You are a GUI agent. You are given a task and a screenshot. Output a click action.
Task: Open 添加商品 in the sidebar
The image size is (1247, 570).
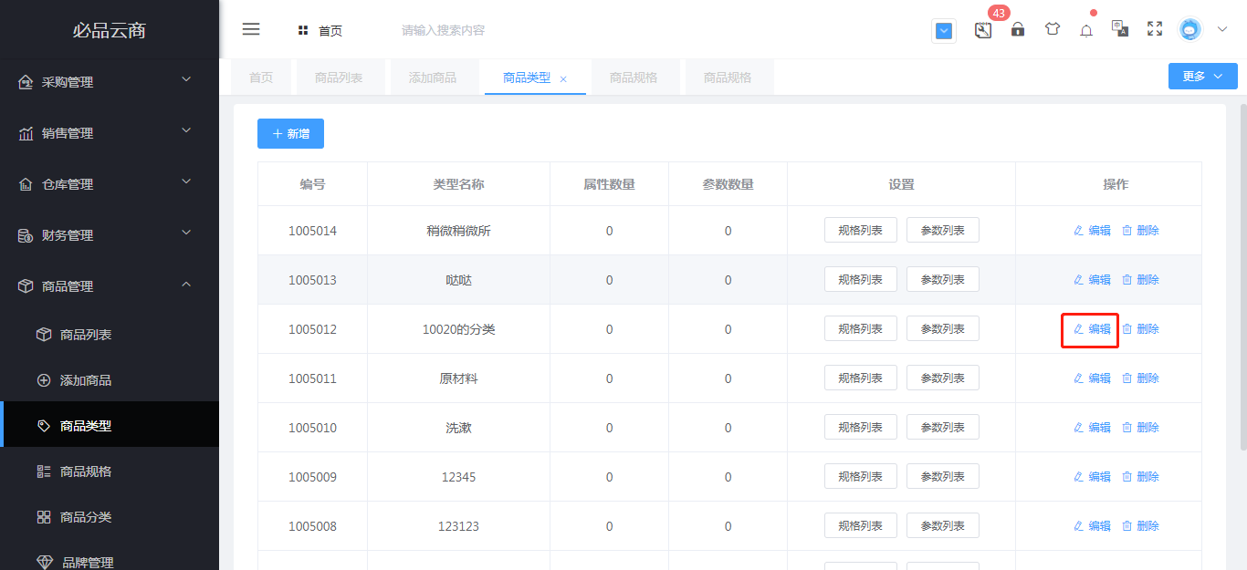110,380
